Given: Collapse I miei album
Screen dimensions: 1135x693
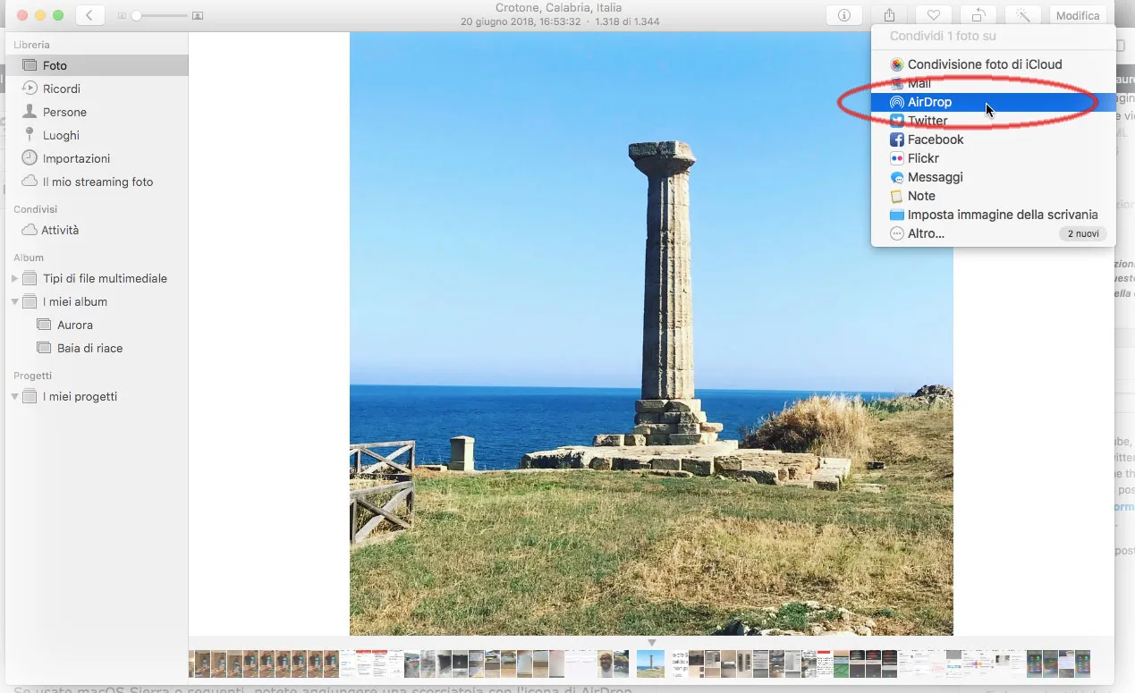Looking at the screenshot, I should click(13, 301).
